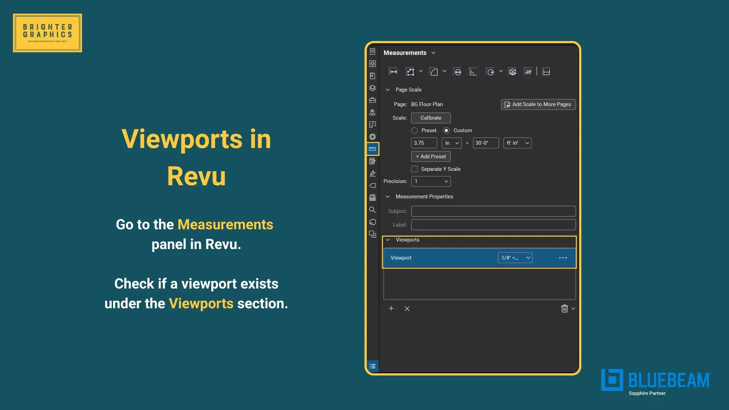Collapse the Page Scale section
Screen dimensions: 729x410
[x=388, y=90]
